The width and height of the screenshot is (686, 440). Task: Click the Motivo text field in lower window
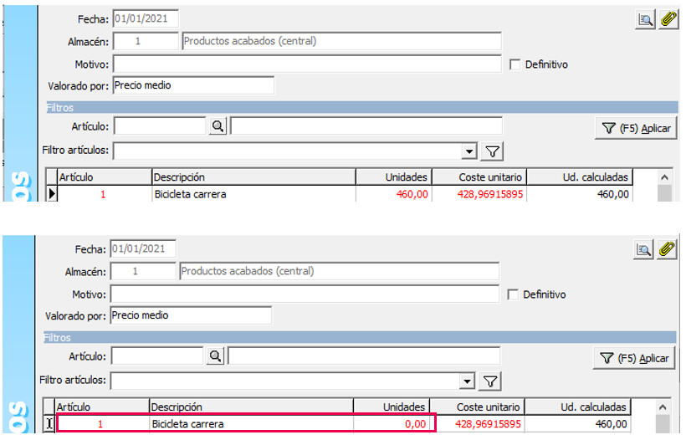coord(305,294)
